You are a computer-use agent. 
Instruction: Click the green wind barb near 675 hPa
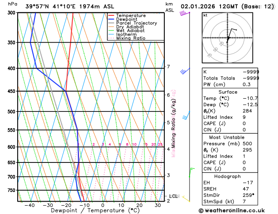point(192,169)
